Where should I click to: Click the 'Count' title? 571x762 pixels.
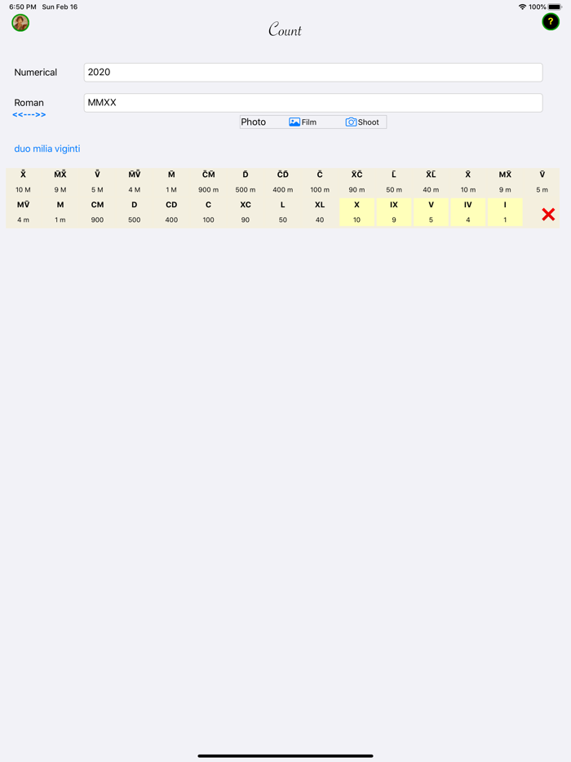pyautogui.click(x=285, y=29)
